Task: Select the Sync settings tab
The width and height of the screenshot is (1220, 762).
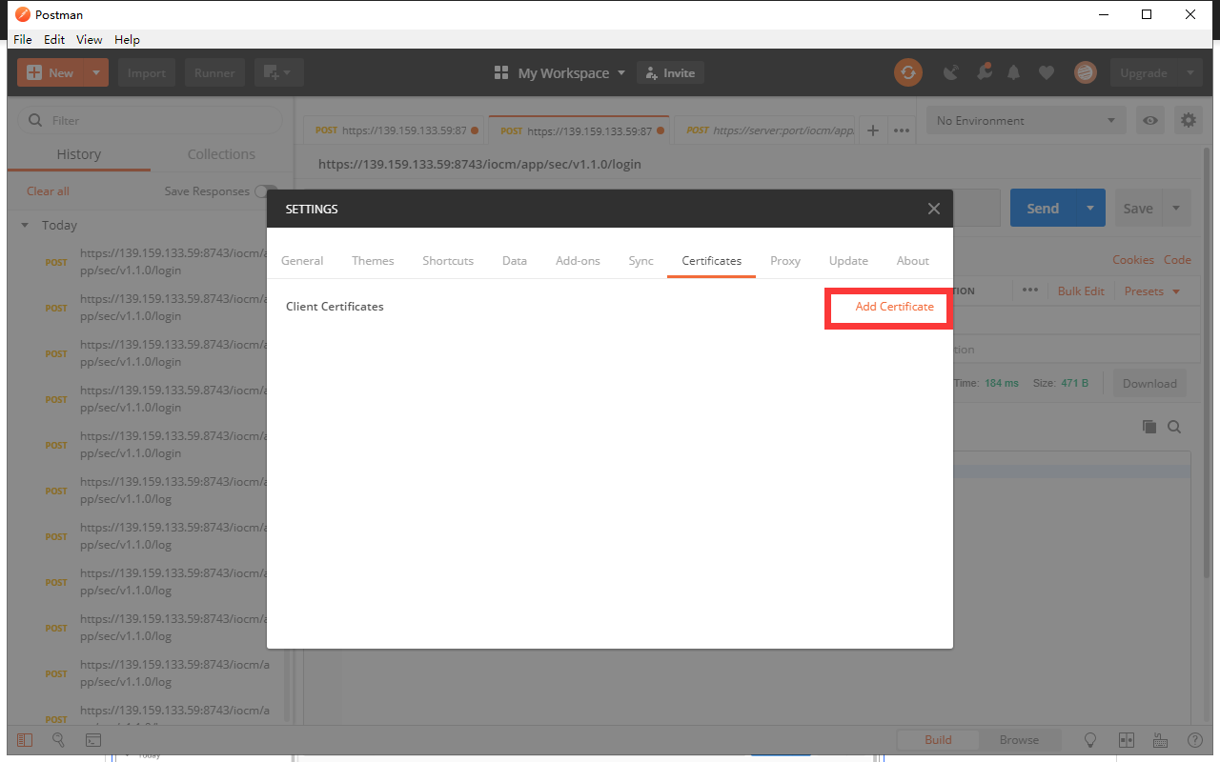Action: pyautogui.click(x=641, y=260)
